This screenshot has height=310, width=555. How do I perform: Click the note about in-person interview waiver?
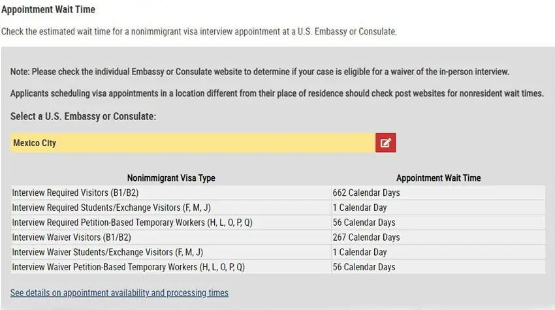coord(259,72)
